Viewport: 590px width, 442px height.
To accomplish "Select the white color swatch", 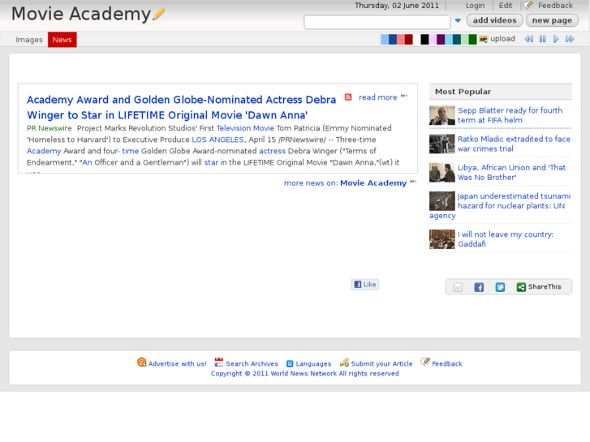I will coord(416,40).
